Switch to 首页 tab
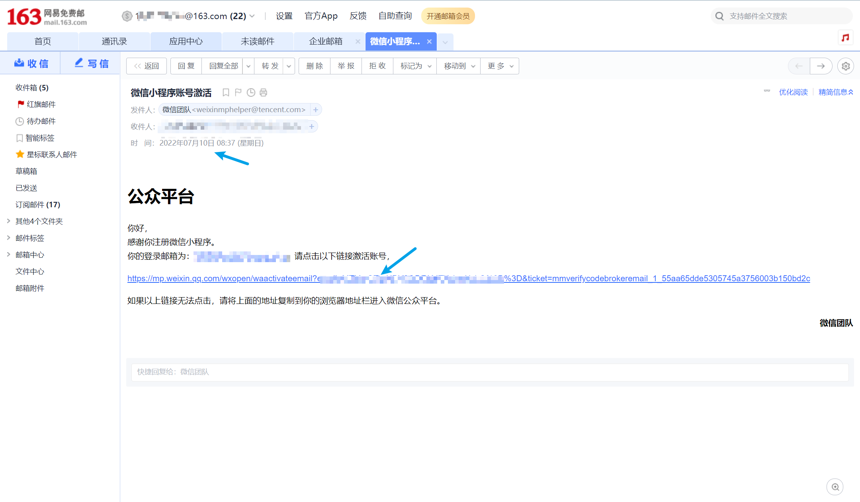860x502 pixels. point(43,41)
